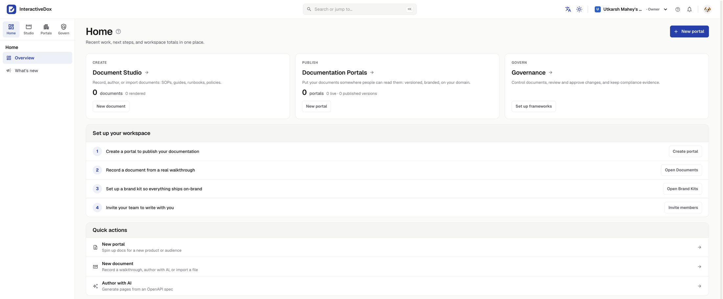Click the arrow on New portal quick action
723x299 pixels.
(x=699, y=247)
